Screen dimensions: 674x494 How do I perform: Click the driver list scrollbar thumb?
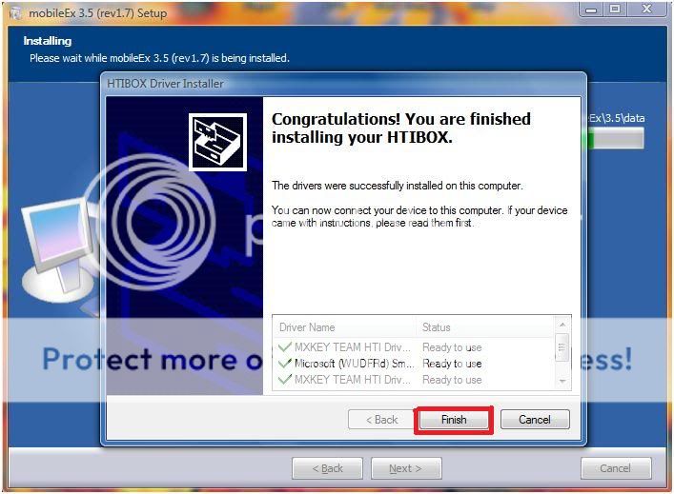pos(562,347)
